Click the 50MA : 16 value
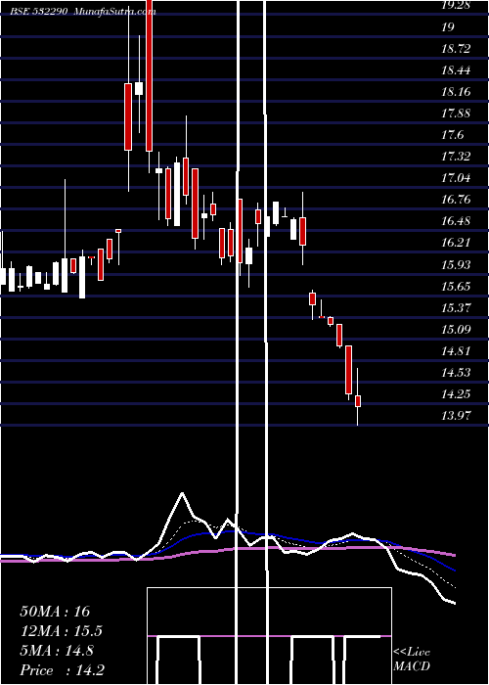Viewport: 489px width, 685px height. (x=55, y=612)
